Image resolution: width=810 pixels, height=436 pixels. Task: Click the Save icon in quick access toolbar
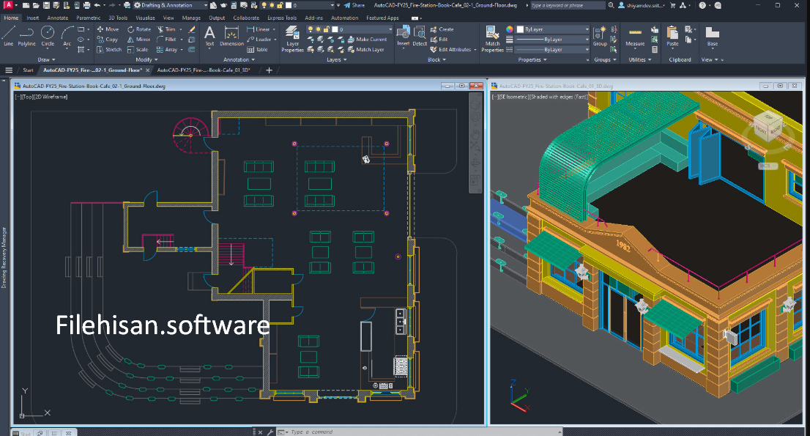(x=46, y=5)
